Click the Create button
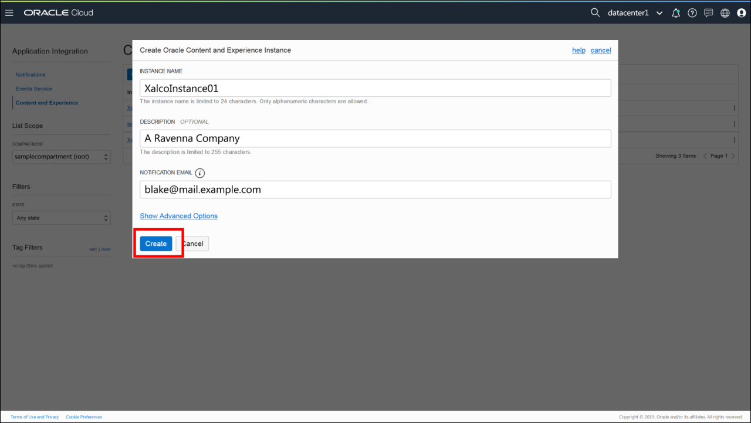 point(156,243)
